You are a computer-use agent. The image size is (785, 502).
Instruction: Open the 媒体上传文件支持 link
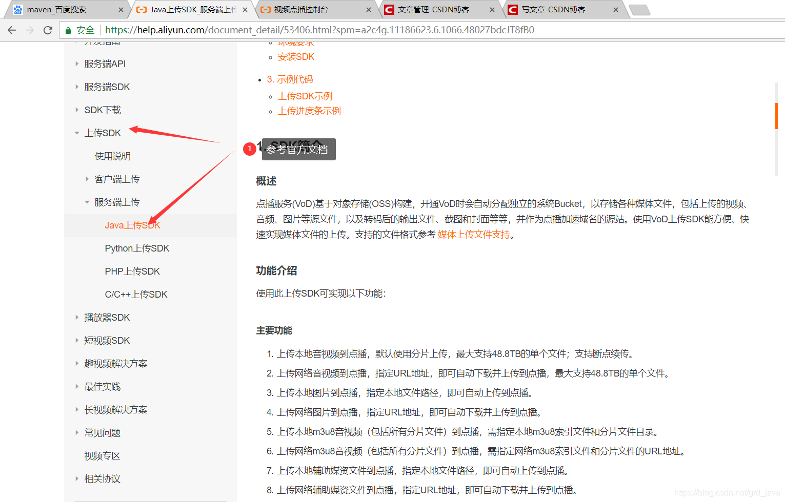click(474, 235)
